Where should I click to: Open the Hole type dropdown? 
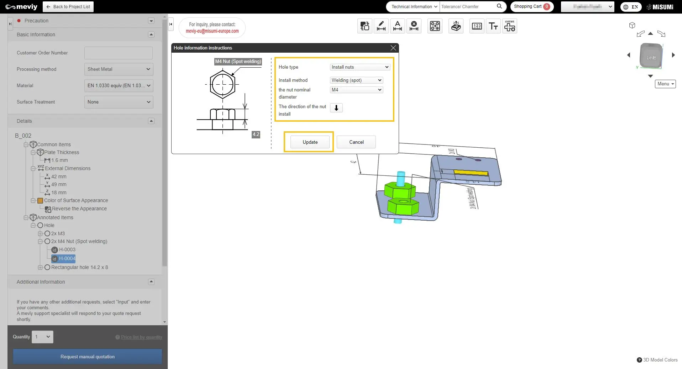360,67
